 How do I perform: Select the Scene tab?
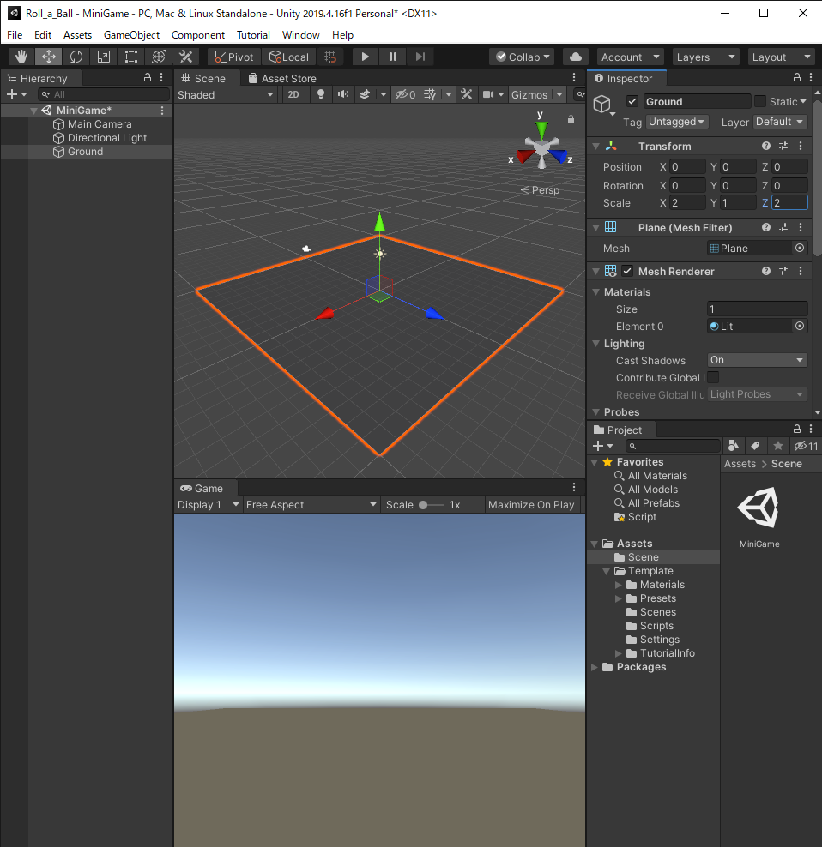click(203, 78)
